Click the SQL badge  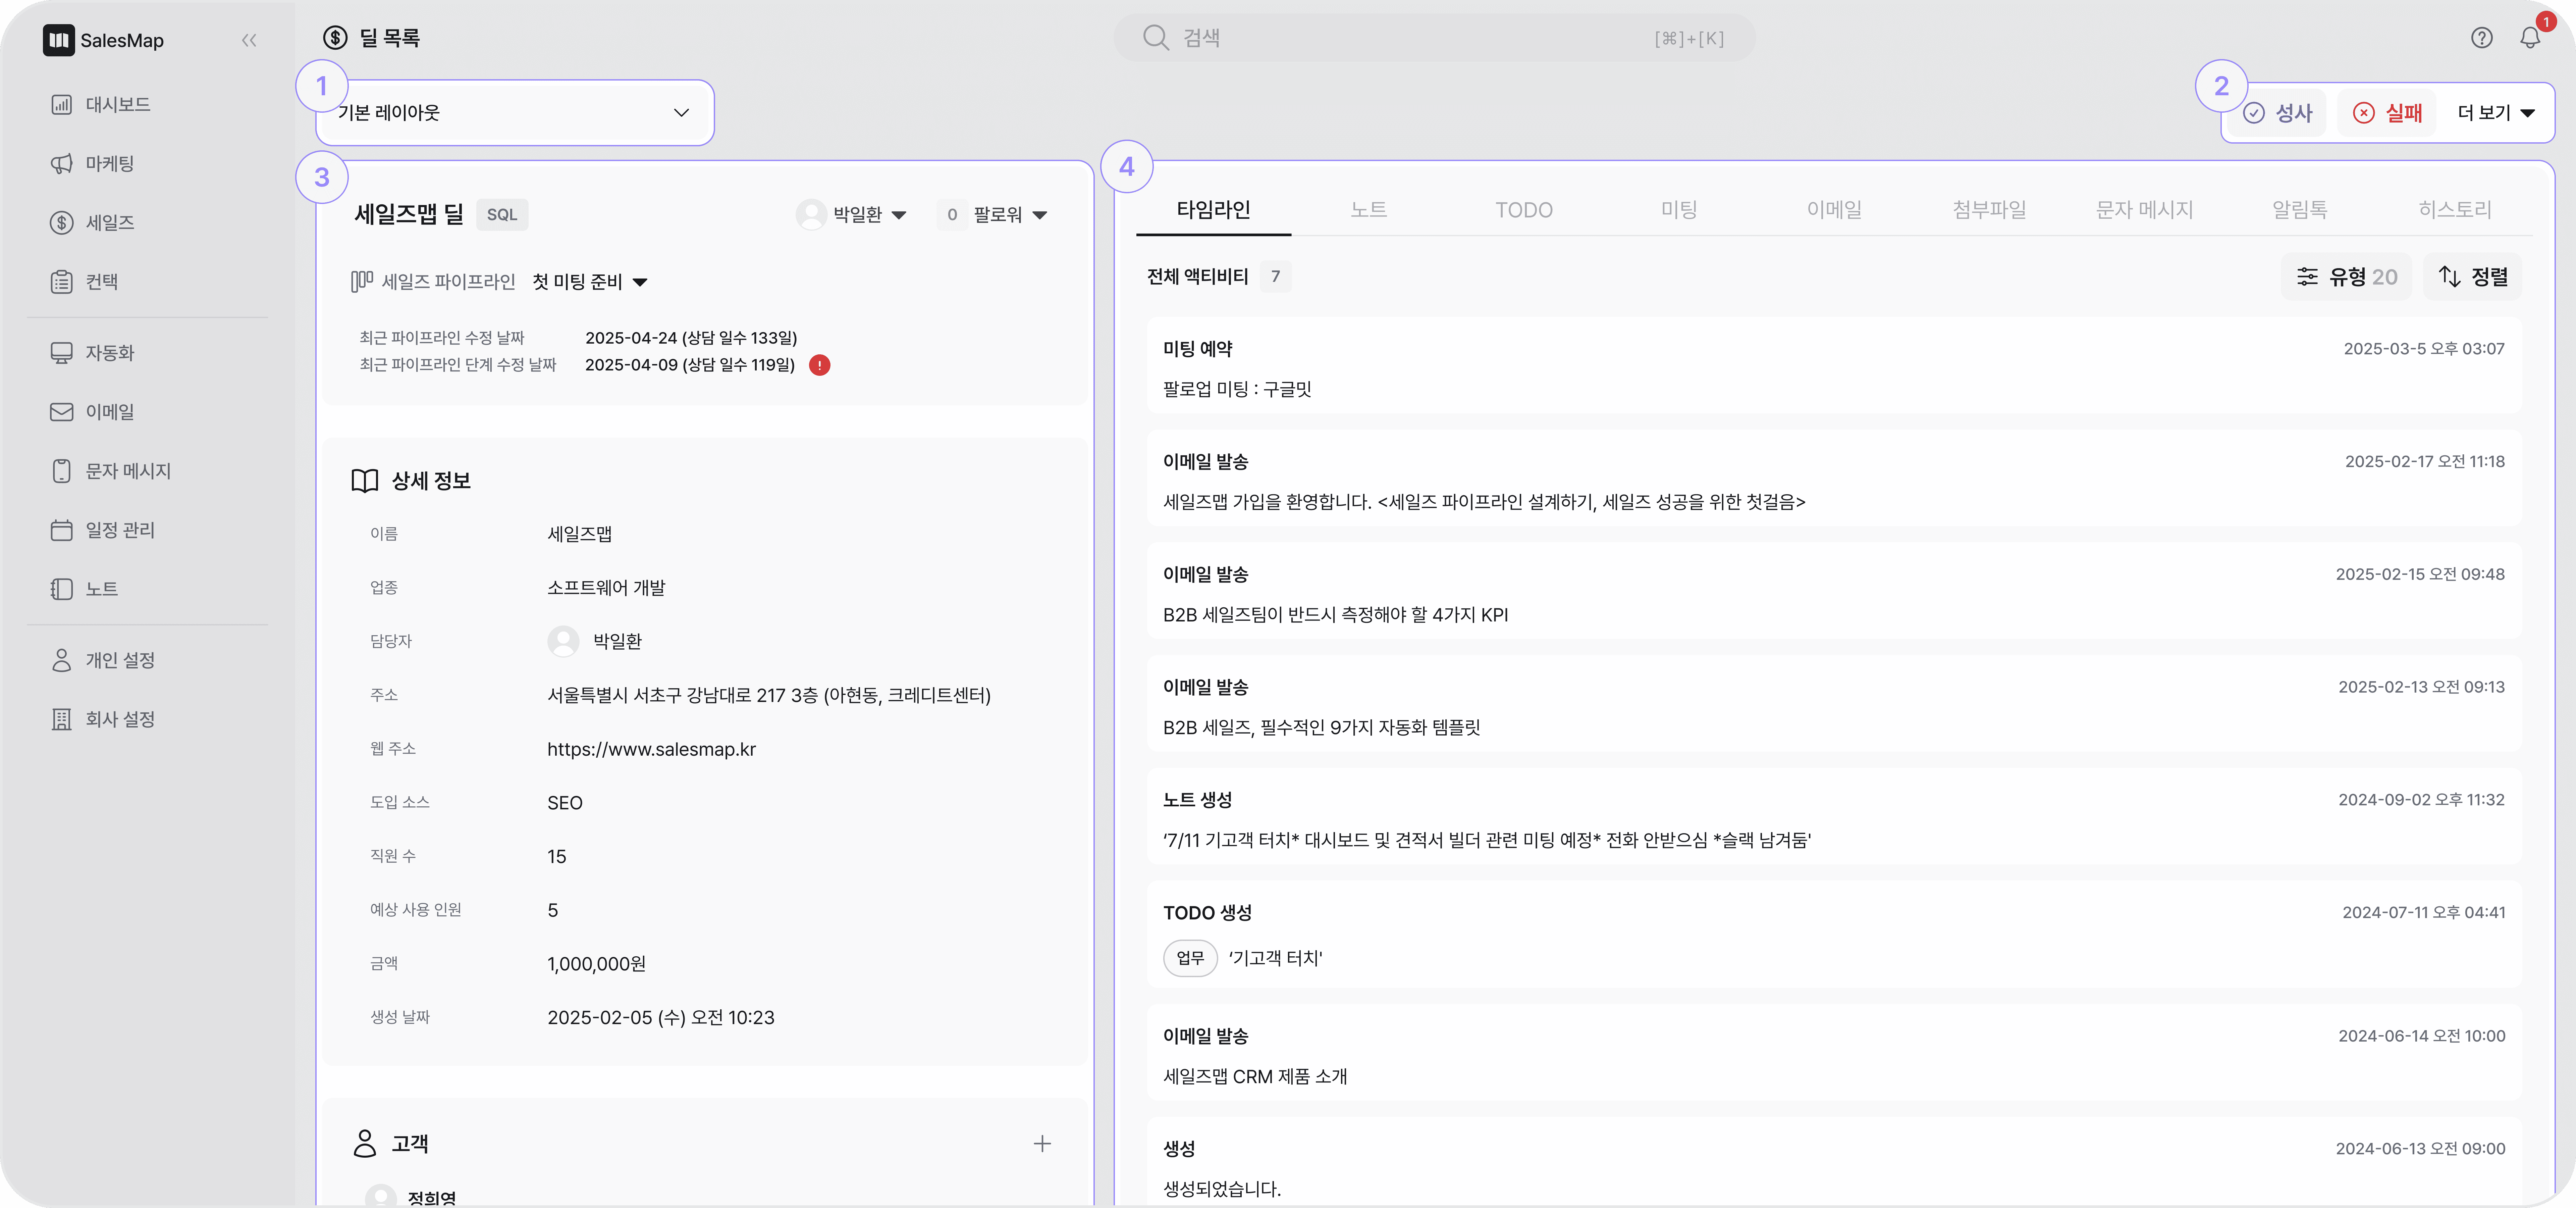click(502, 215)
